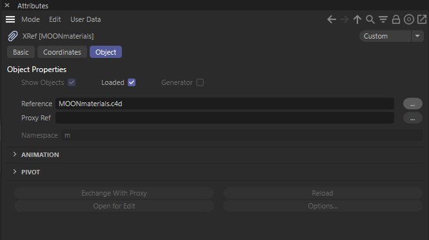The image size is (429, 240).
Task: Select the Object tab
Action: pos(106,52)
